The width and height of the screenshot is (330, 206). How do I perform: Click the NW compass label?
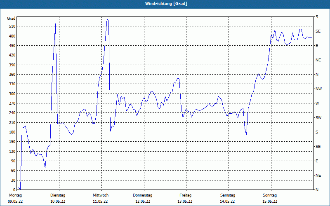click(318, 89)
